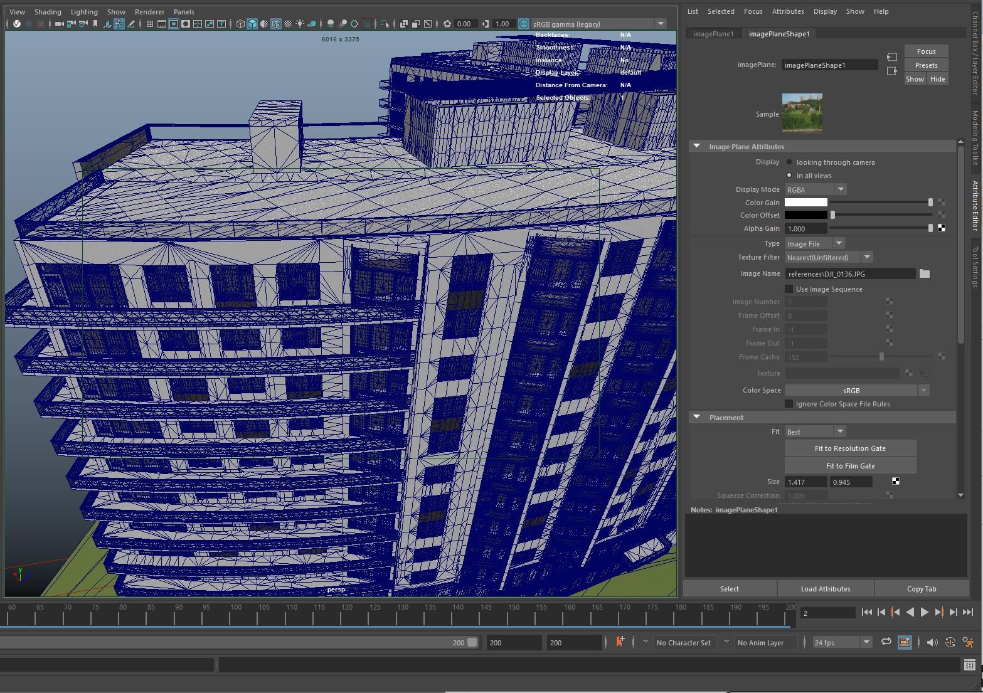This screenshot has width=983, height=693.
Task: Enable Use Image Sequence checkbox
Action: coord(789,288)
